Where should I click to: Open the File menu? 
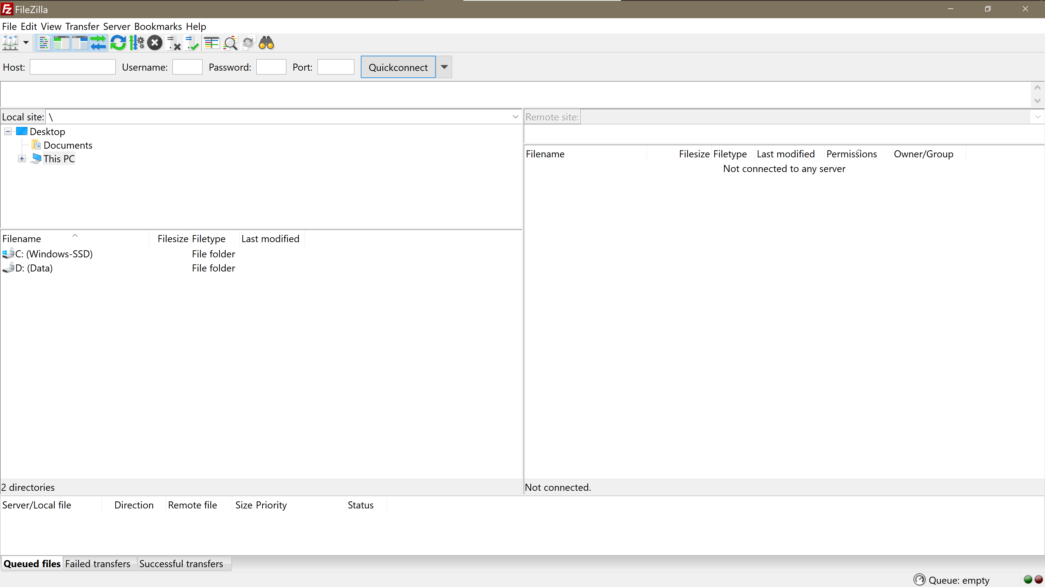coord(9,26)
